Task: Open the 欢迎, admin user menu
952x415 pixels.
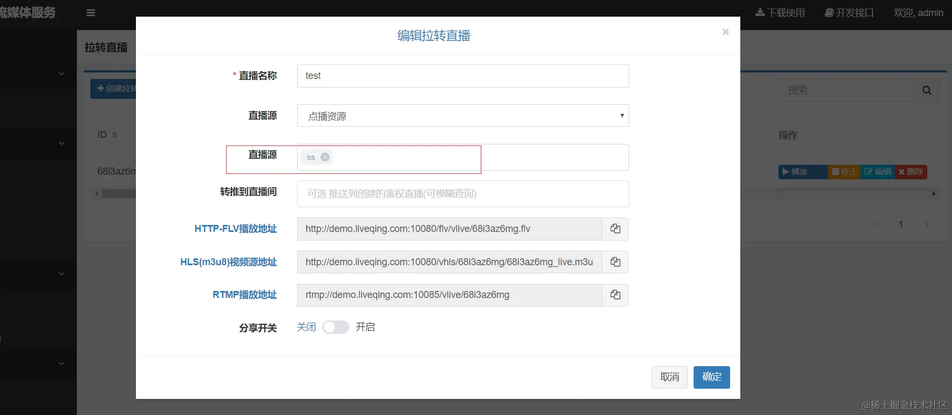Action: tap(919, 13)
